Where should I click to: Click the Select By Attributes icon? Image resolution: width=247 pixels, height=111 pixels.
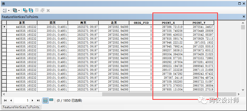coord(25,10)
